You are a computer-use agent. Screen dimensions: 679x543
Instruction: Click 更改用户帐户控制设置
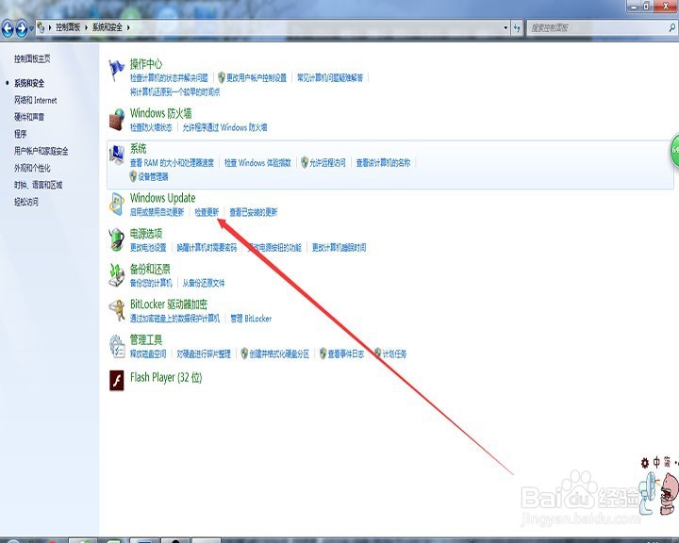click(x=257, y=78)
